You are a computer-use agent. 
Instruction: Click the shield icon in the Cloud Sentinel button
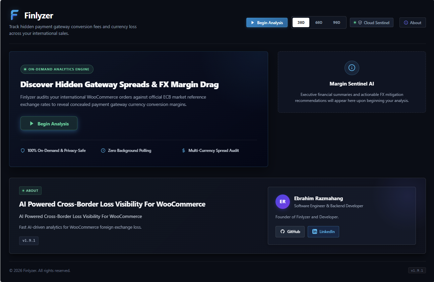click(x=360, y=23)
